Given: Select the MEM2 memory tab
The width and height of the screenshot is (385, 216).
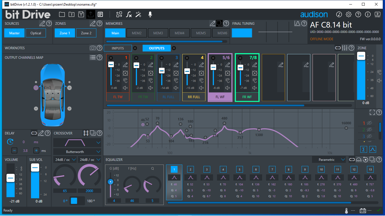Looking at the screenshot, I should (137, 33).
